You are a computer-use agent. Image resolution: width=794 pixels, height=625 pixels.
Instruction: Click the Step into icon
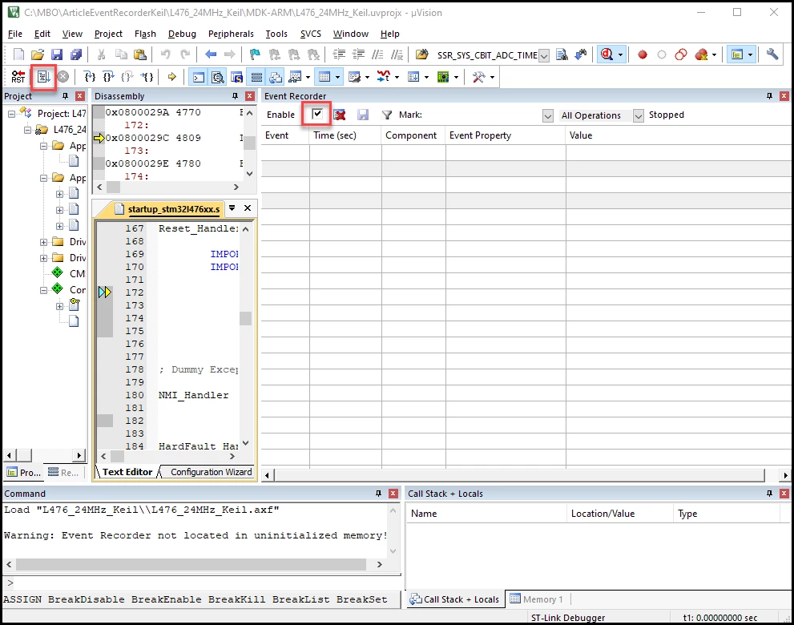90,77
